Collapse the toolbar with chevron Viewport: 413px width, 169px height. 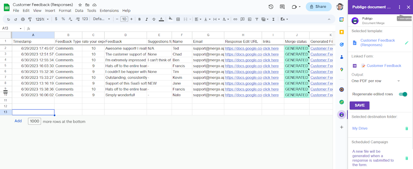pos(329,19)
